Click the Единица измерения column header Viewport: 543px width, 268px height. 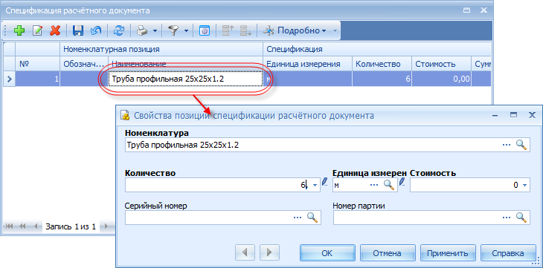(x=308, y=64)
